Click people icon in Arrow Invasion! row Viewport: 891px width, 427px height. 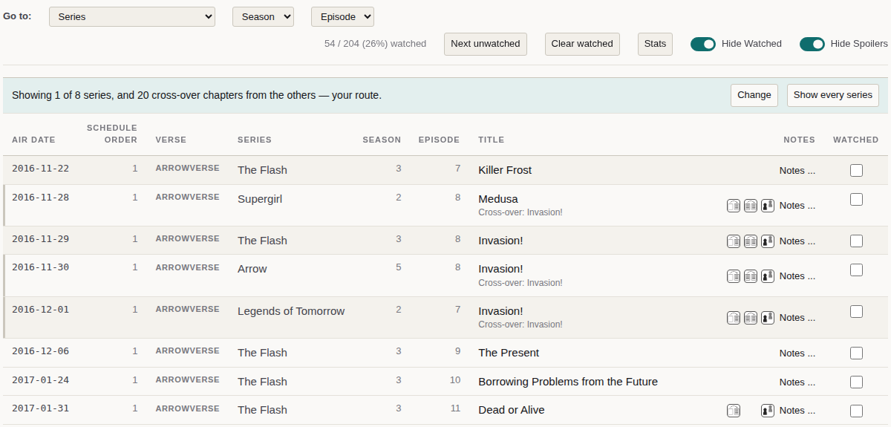pyautogui.click(x=768, y=276)
